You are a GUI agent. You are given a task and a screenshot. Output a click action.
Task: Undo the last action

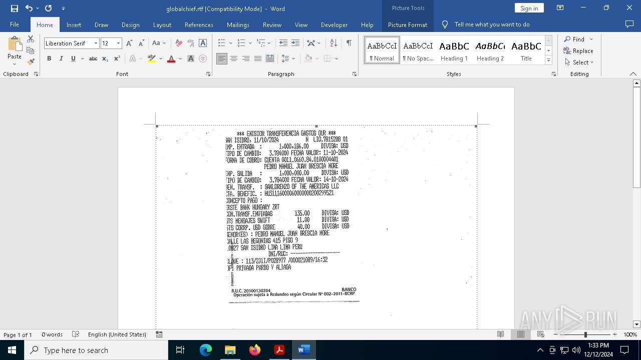pyautogui.click(x=29, y=8)
